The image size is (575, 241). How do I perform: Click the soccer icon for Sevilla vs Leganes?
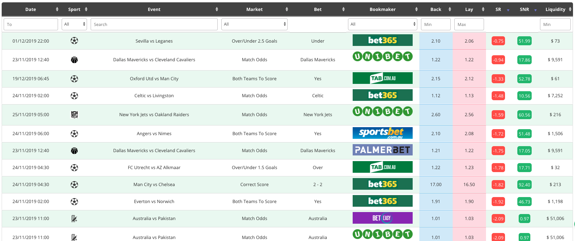tap(74, 41)
